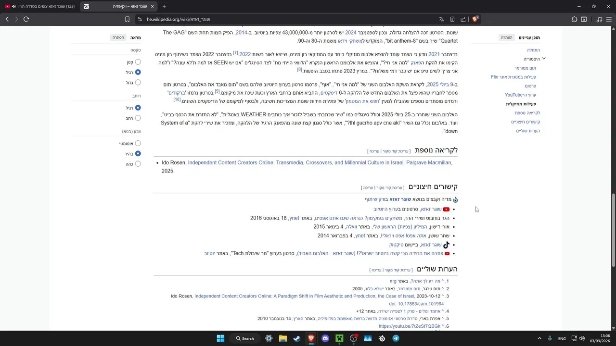Switch to the שוגר זאזא ויקיפדיה tab

point(119,6)
